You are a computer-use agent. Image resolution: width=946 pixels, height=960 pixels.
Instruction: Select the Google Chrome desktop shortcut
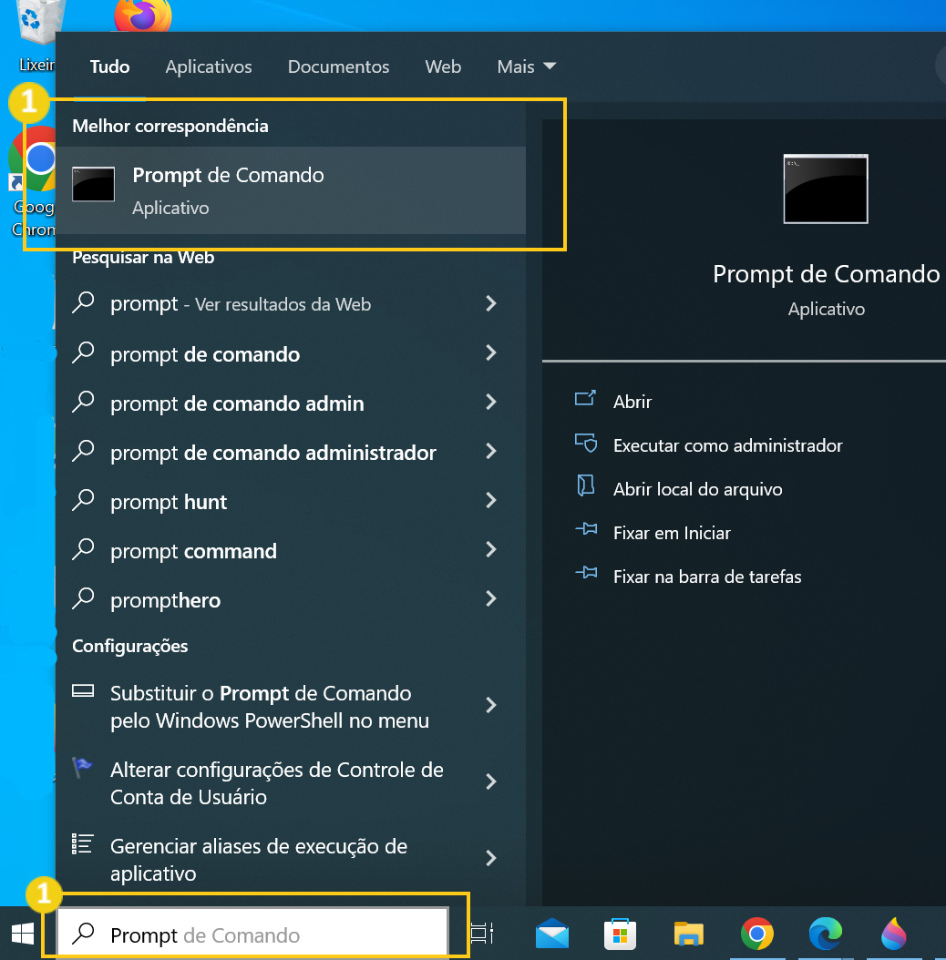pos(33,180)
